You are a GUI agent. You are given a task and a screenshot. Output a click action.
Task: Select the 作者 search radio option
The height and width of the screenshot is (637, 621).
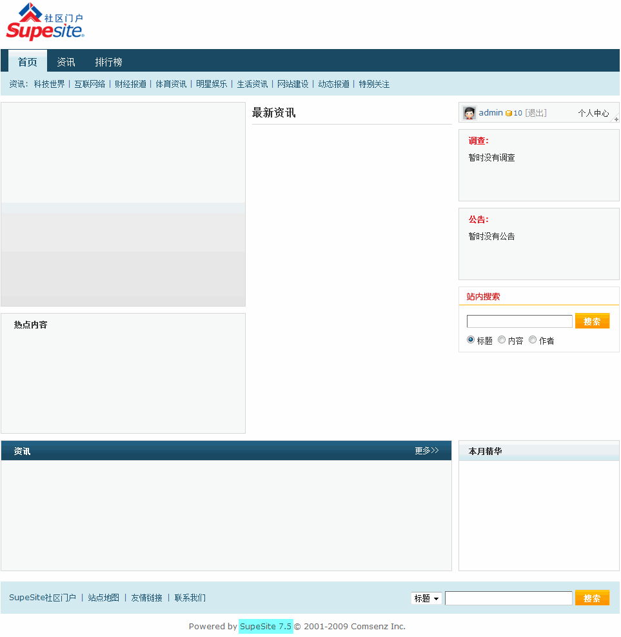[x=533, y=339]
